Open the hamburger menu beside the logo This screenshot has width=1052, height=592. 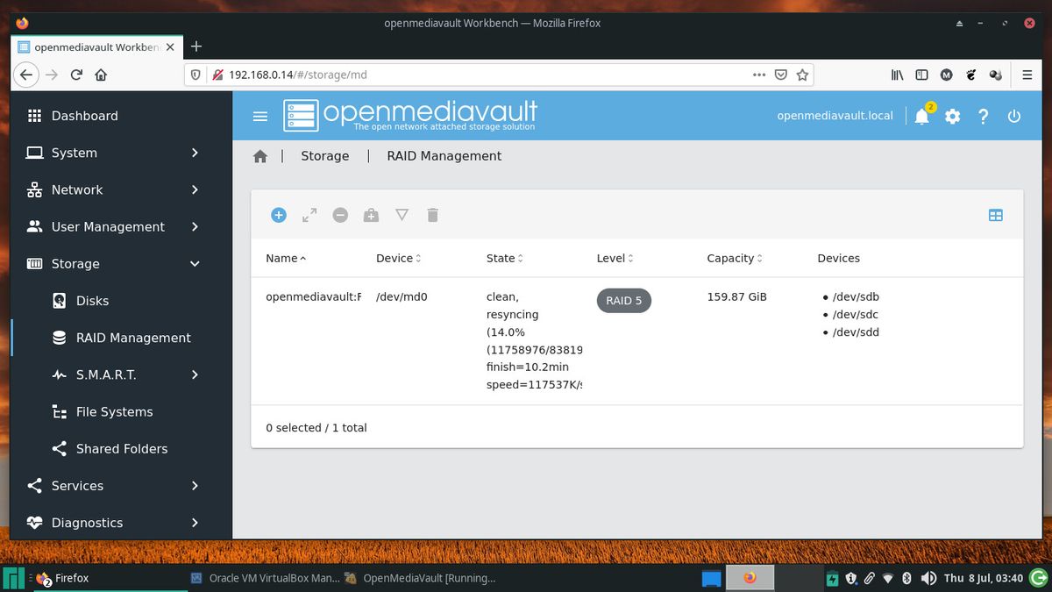[x=259, y=115]
